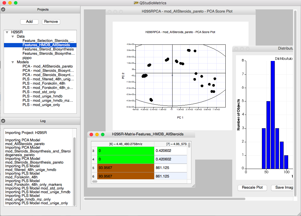Click Rescale Plot in the Distribution window
This screenshot has height=216, width=301.
pyautogui.click(x=252, y=188)
